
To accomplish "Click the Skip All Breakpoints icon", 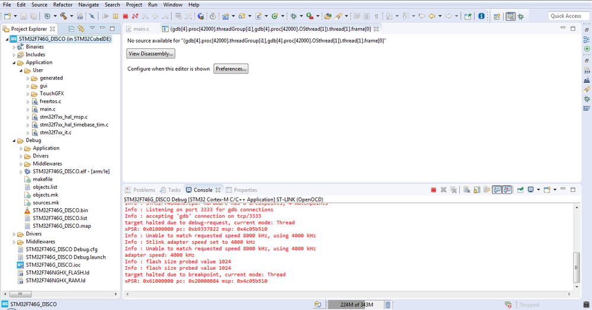I will [92, 16].
